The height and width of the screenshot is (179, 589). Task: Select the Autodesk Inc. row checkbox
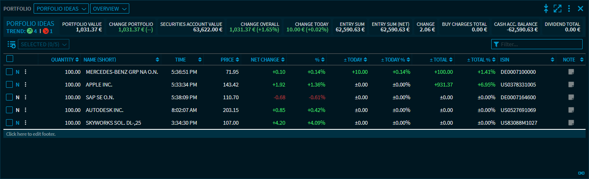(x=9, y=110)
